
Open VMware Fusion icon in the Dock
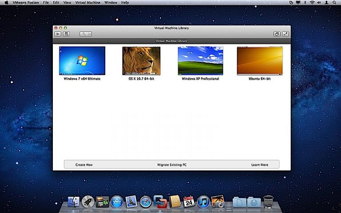click(x=160, y=201)
